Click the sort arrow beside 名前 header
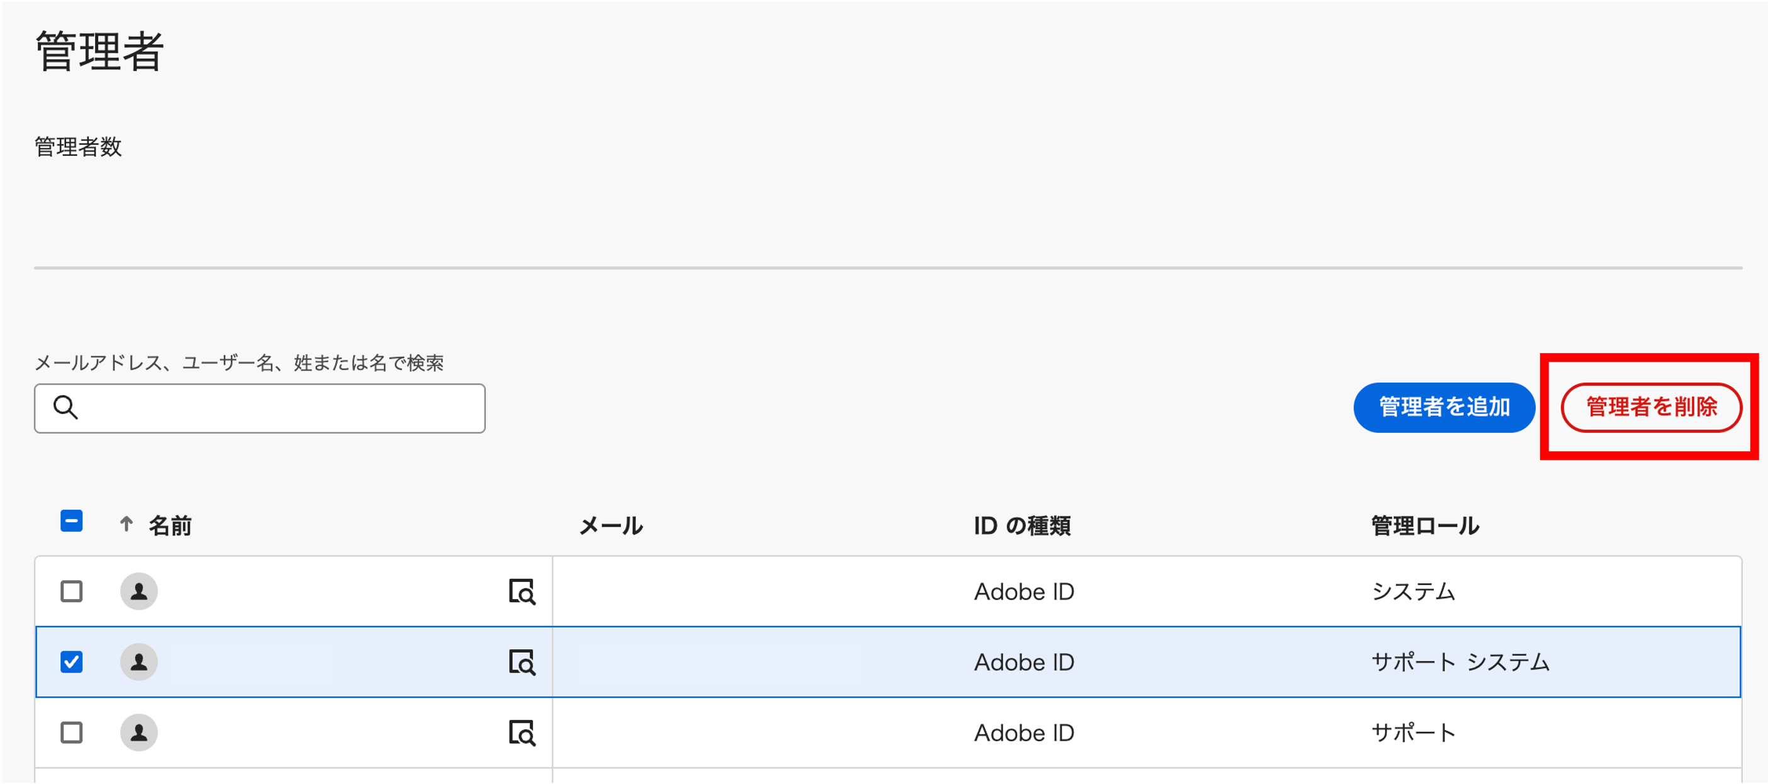The height and width of the screenshot is (784, 1768). (127, 525)
